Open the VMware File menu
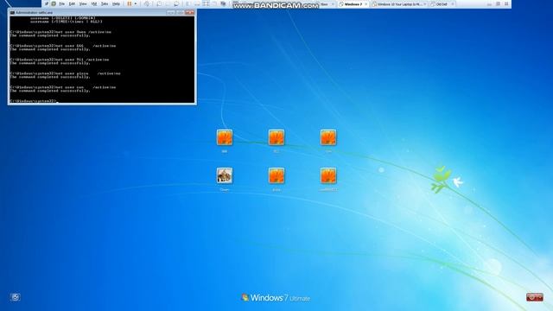The image size is (553, 311). (x=61, y=3)
